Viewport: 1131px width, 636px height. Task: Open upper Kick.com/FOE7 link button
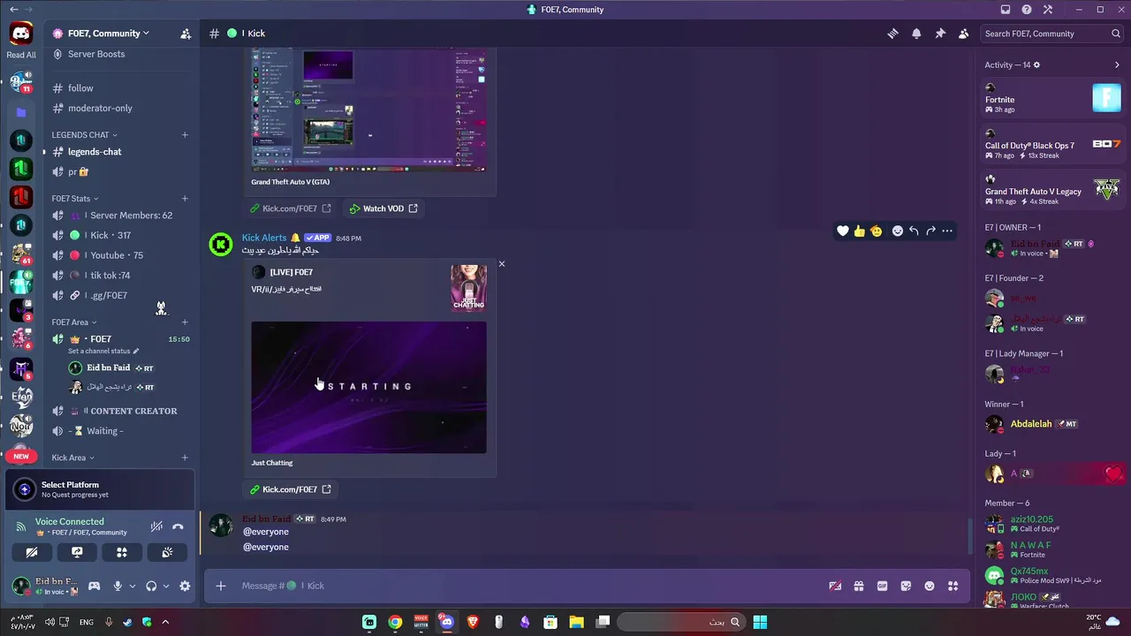coord(290,208)
